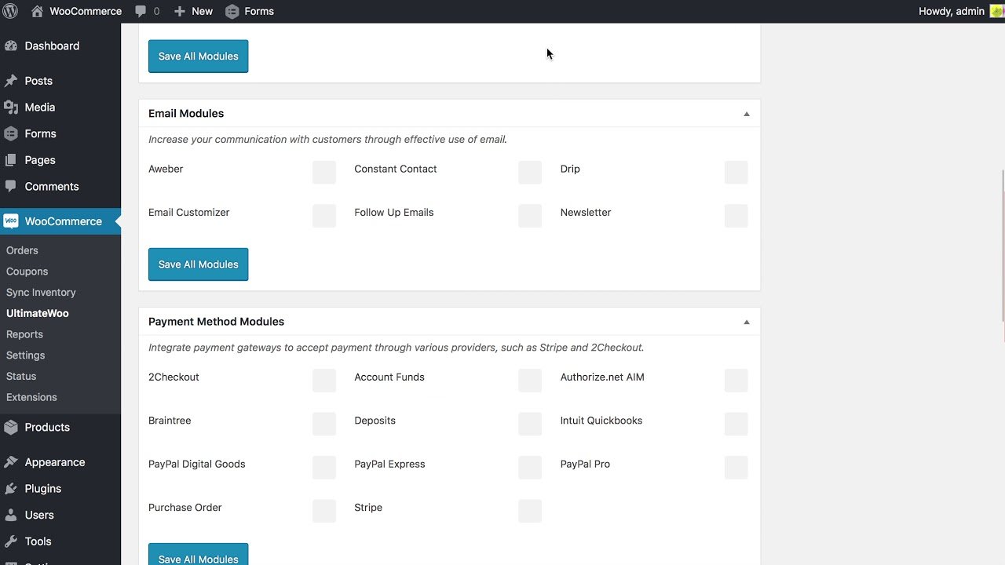This screenshot has height=565, width=1005.
Task: Collapse the Email Modules panel arrow
Action: click(x=747, y=114)
